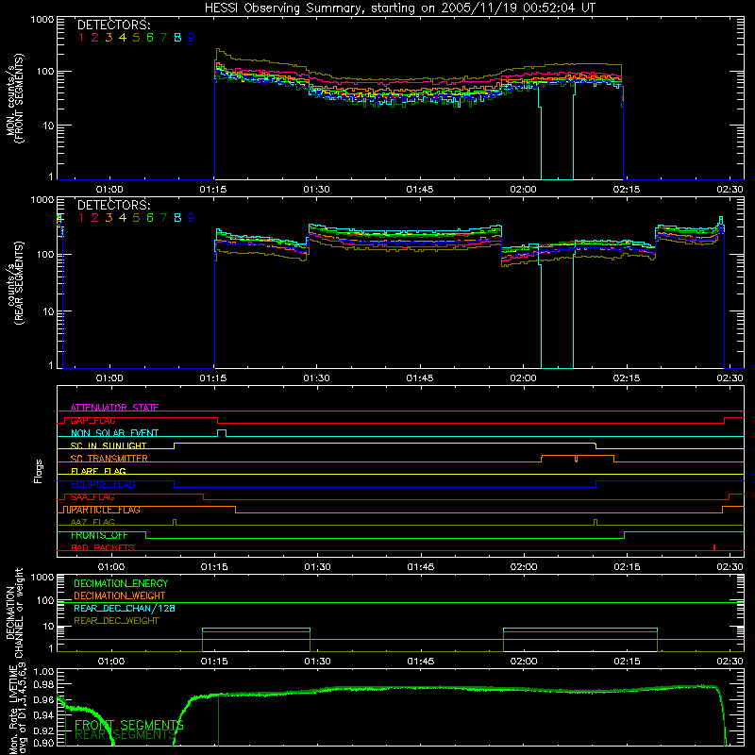Click the REAR_DEC_WEIGHT legend entry

pyautogui.click(x=116, y=621)
